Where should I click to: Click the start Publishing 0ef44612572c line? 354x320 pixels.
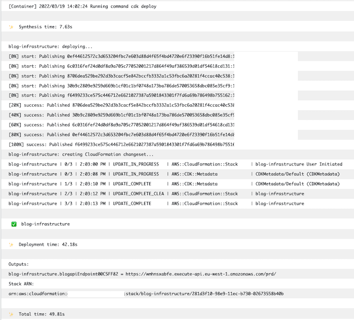[x=121, y=56]
